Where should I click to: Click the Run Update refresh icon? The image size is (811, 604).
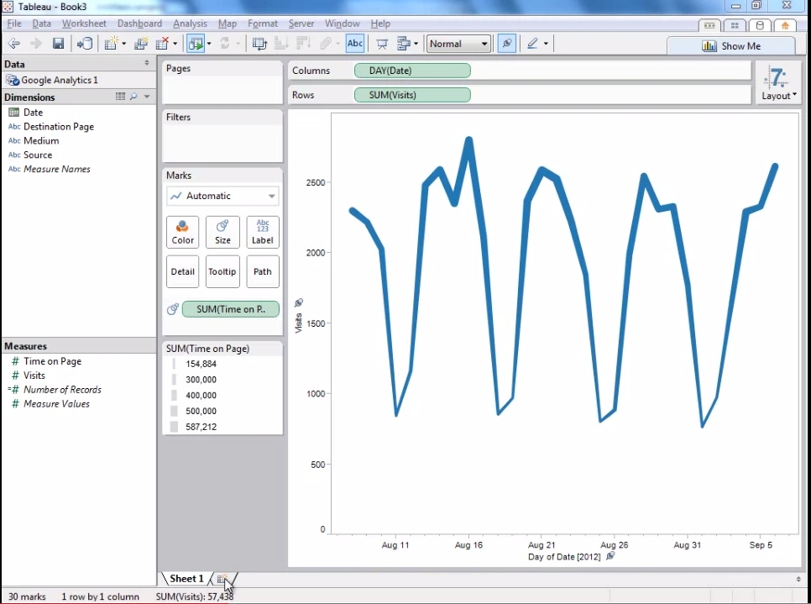[224, 44]
